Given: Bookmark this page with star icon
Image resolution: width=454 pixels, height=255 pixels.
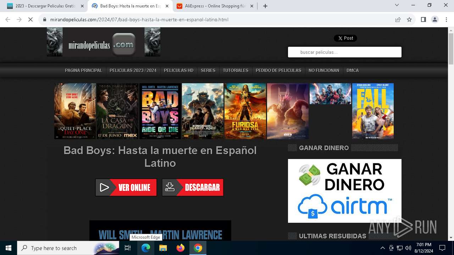Looking at the screenshot, I should (409, 19).
